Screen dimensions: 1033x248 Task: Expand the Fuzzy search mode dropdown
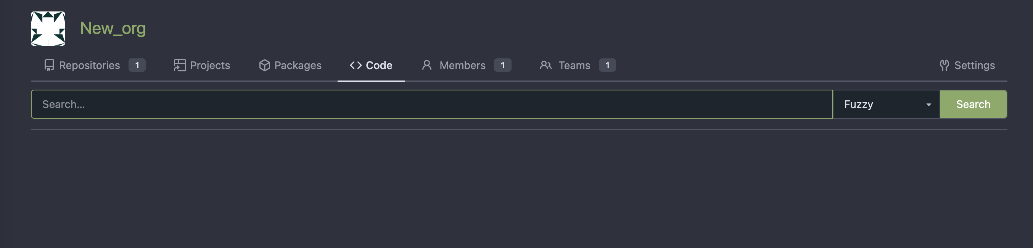pyautogui.click(x=886, y=104)
